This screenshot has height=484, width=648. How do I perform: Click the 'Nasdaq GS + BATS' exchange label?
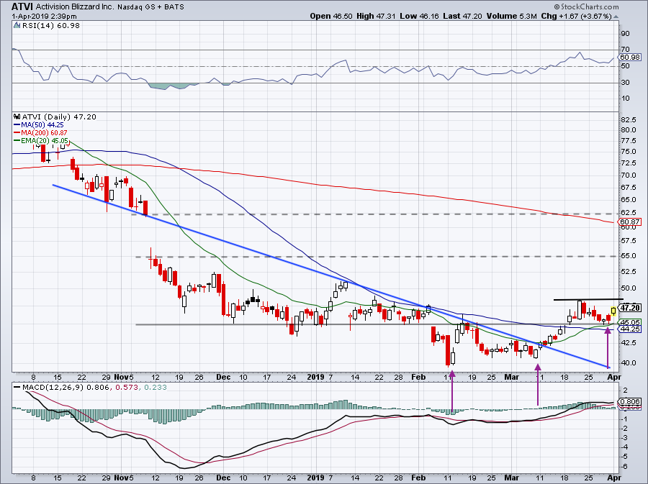point(150,7)
